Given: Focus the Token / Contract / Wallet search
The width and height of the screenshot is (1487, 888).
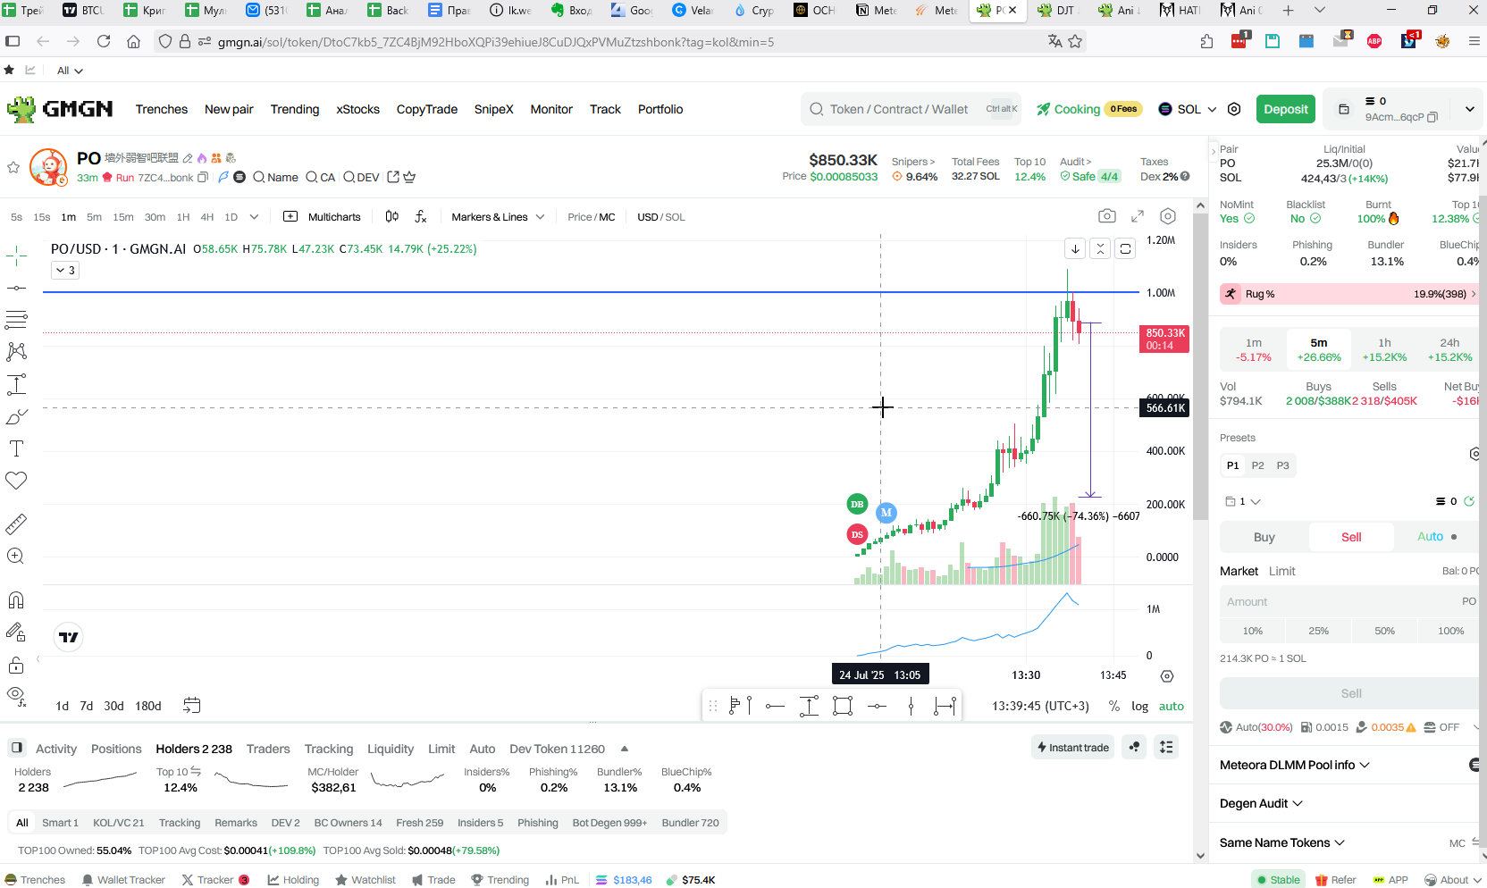Looking at the screenshot, I should [910, 109].
